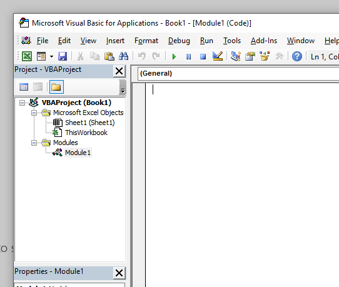Open the File menu

click(x=43, y=41)
